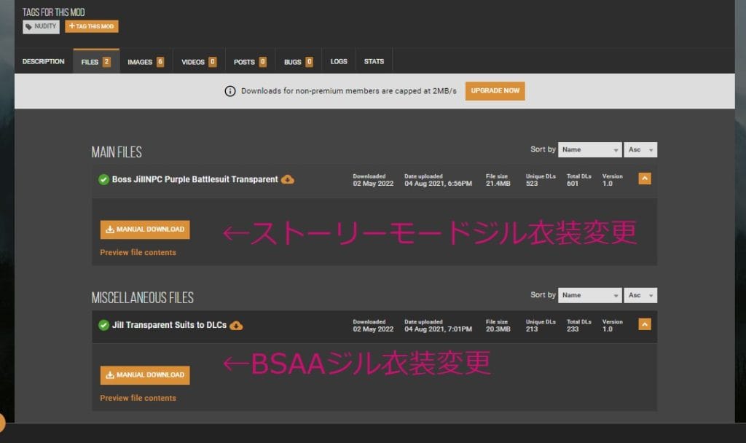This screenshot has width=746, height=443.
Task: Open Miscellaneous Files Asc order dropdown
Action: click(640, 295)
